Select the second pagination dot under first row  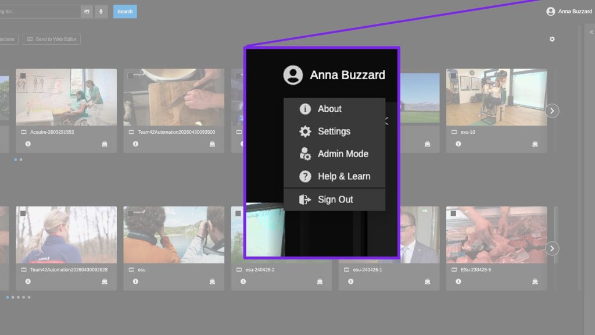click(21, 159)
